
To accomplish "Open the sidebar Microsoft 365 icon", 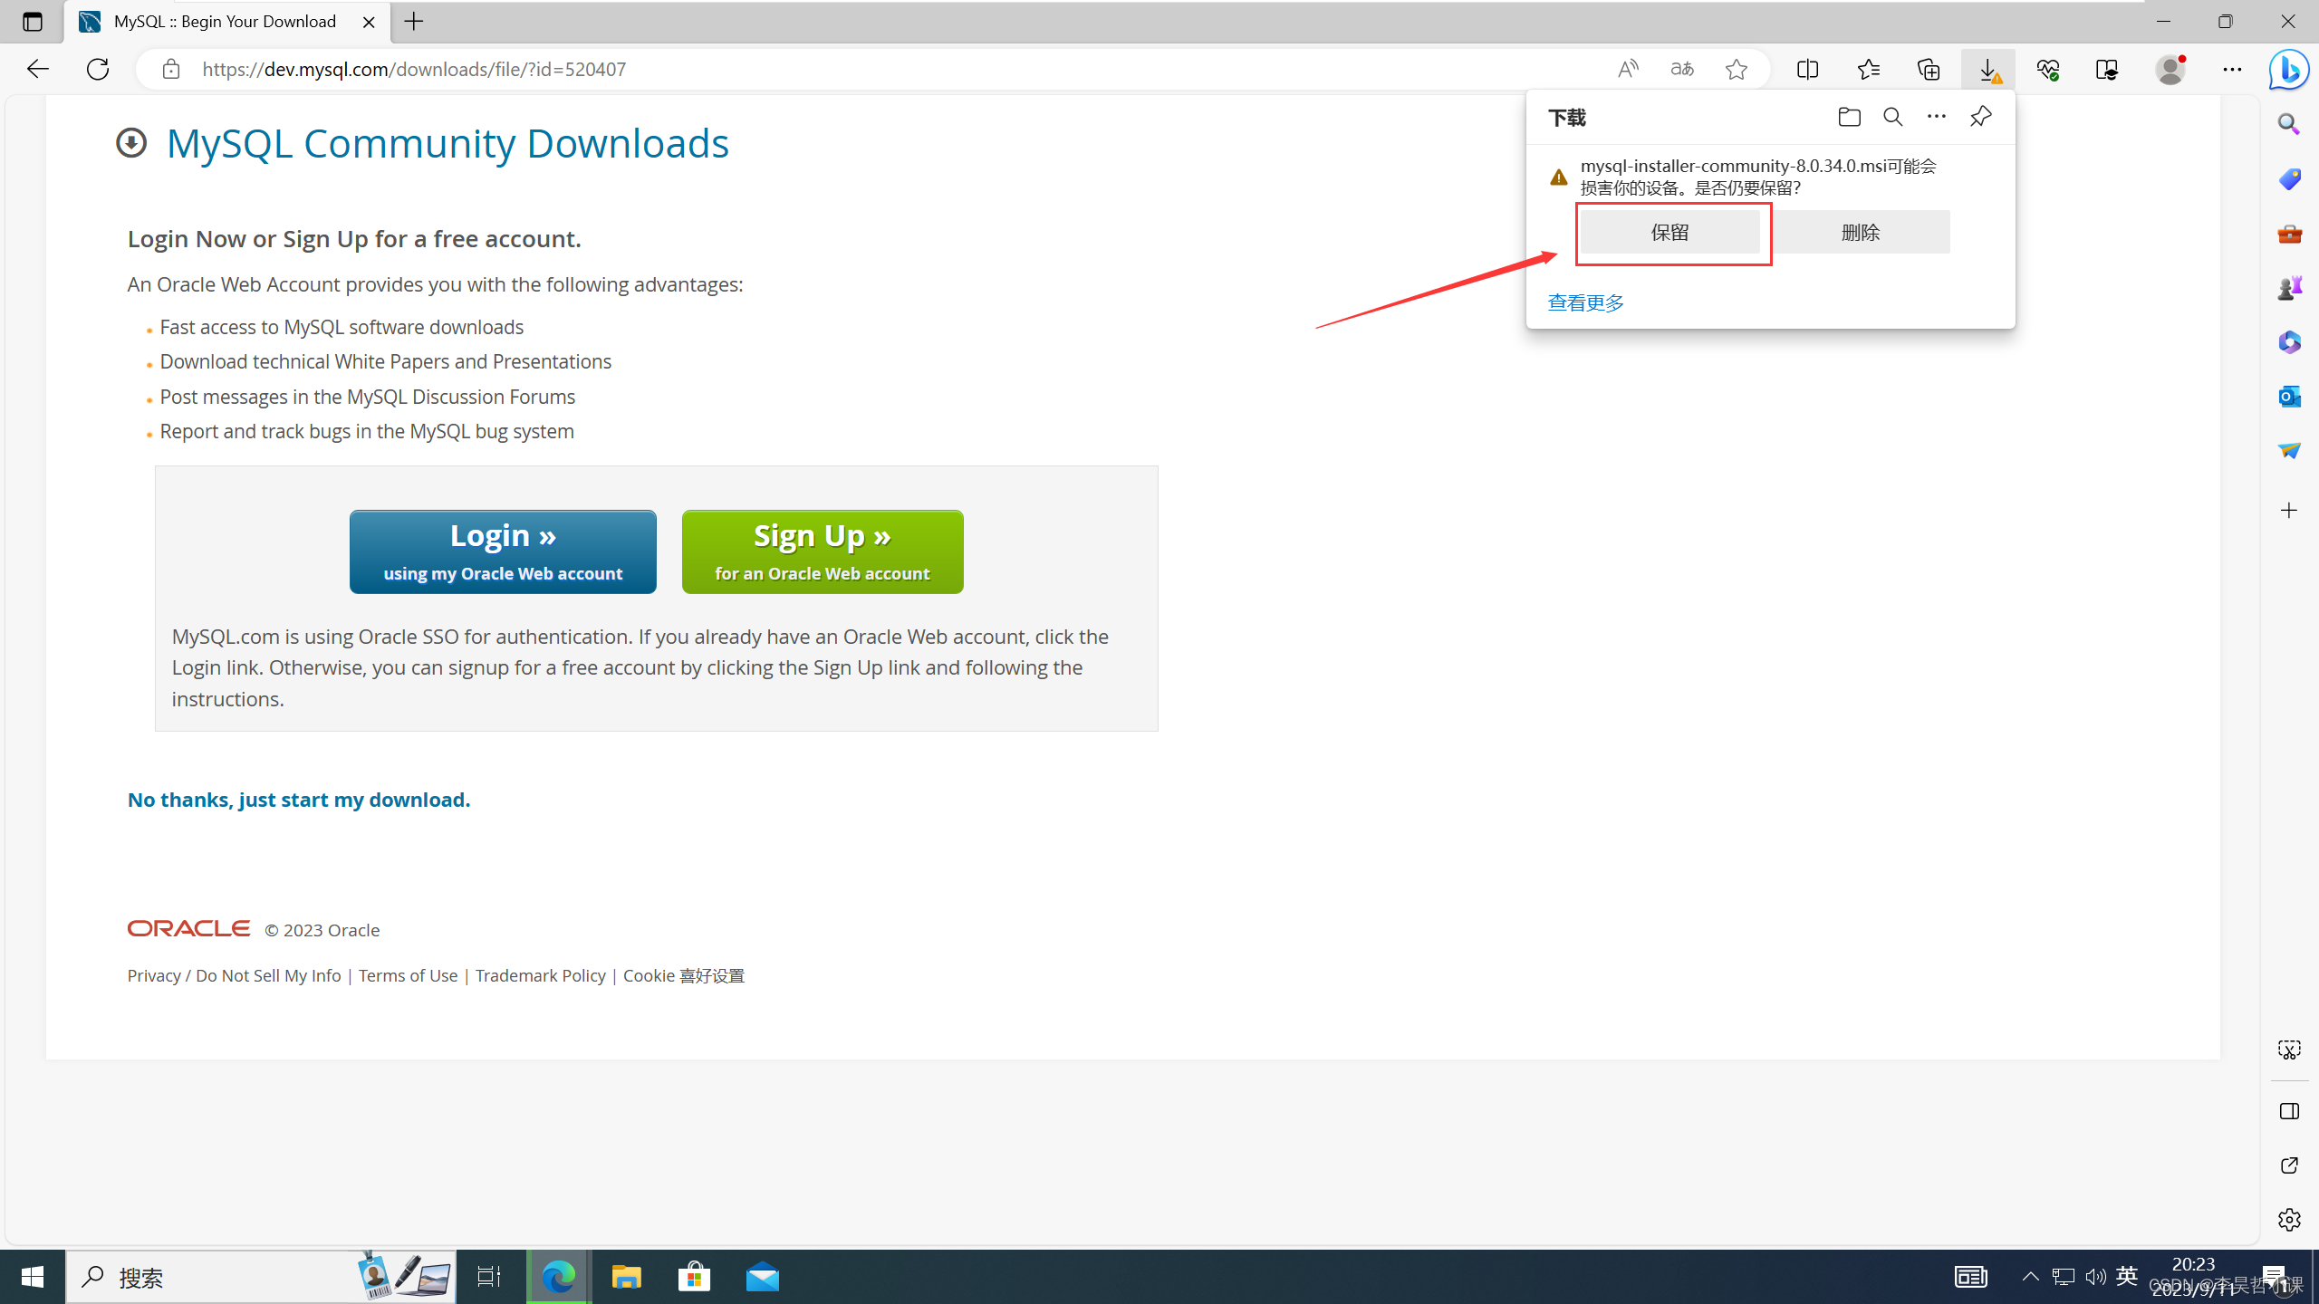I will pyautogui.click(x=2289, y=342).
